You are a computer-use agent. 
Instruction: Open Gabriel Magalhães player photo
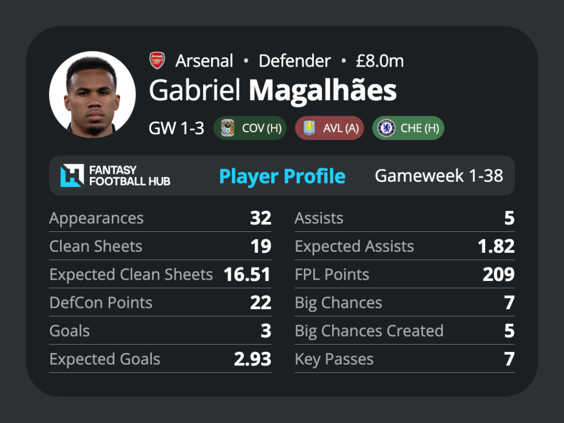tap(93, 94)
